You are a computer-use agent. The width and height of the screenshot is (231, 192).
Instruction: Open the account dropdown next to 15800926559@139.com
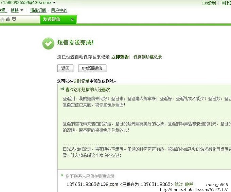[x=54, y=3]
